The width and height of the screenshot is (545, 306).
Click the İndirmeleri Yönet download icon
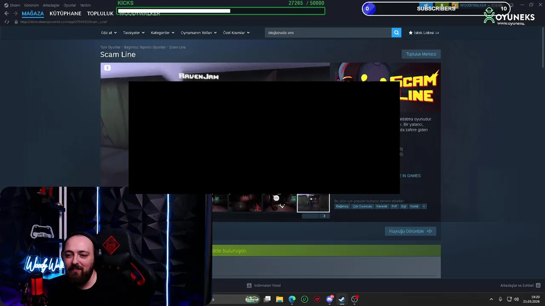(249, 286)
